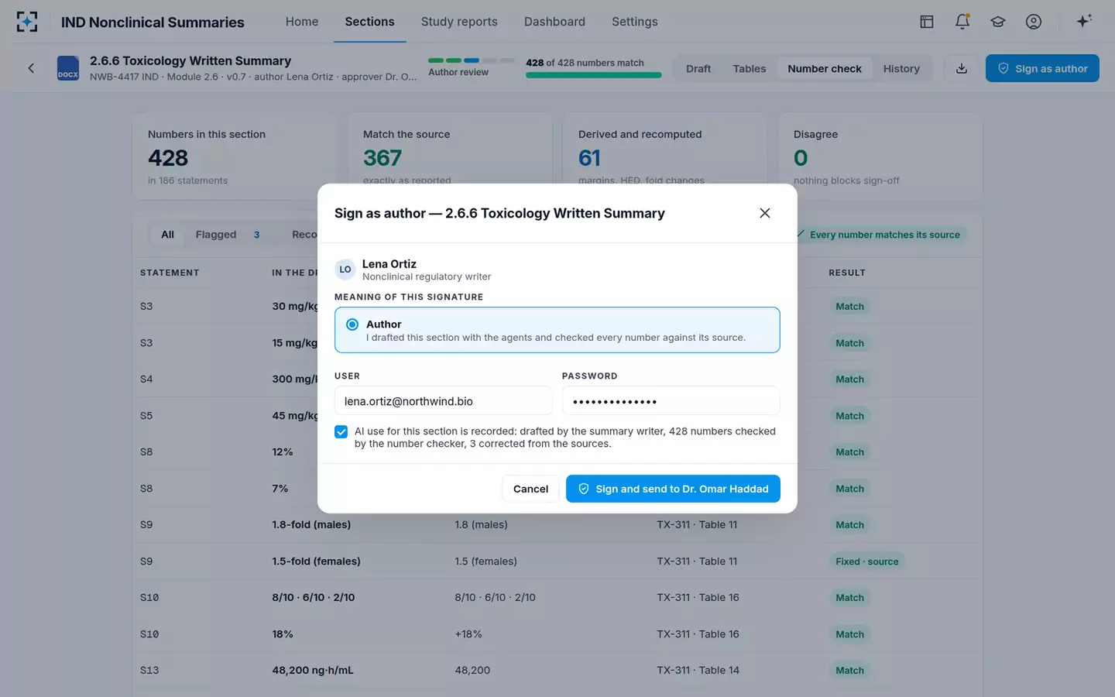
Task: Open the AI sparkle assistant icon
Action: click(1084, 21)
